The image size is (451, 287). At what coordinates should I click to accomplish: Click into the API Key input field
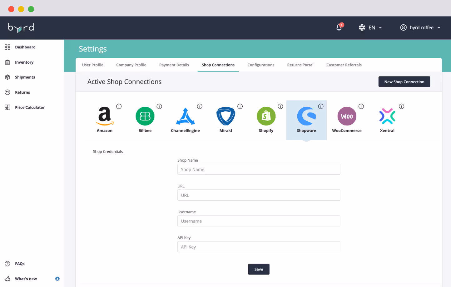pos(259,246)
